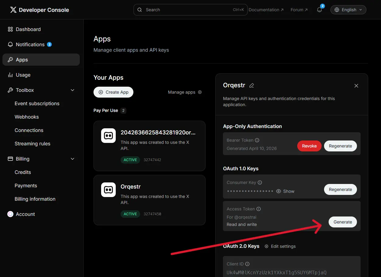Select Apps in sidebar
The height and width of the screenshot is (277, 381).
pos(41,60)
